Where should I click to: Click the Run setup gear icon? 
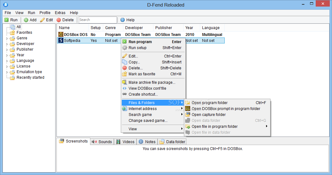(x=125, y=47)
